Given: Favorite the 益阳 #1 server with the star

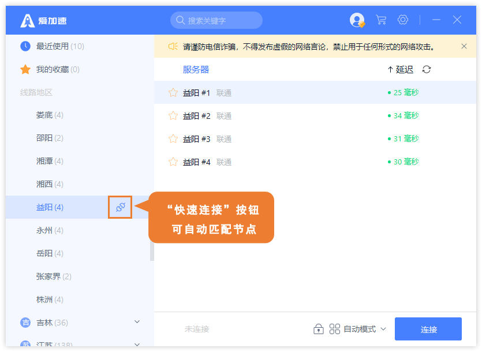Looking at the screenshot, I should tap(173, 92).
